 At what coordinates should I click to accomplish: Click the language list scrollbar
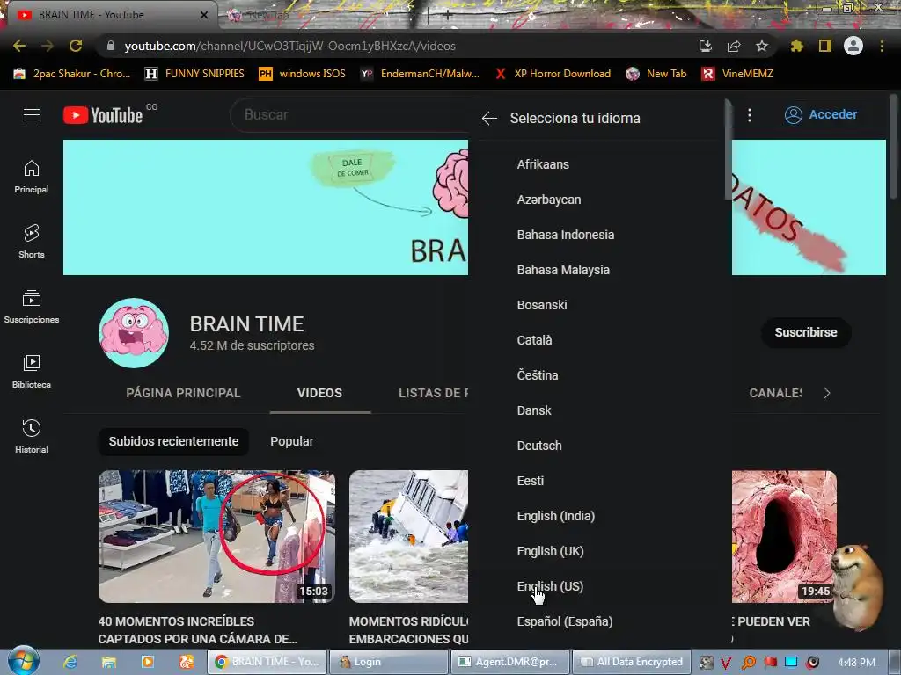click(728, 149)
